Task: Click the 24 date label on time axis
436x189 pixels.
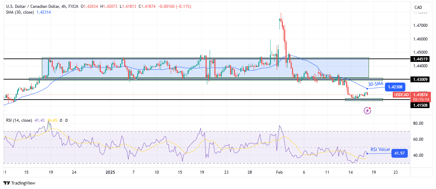Action: click(x=74, y=172)
